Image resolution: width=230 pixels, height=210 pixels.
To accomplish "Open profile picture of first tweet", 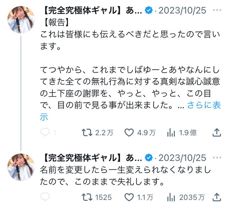I will pyautogui.click(x=21, y=20).
